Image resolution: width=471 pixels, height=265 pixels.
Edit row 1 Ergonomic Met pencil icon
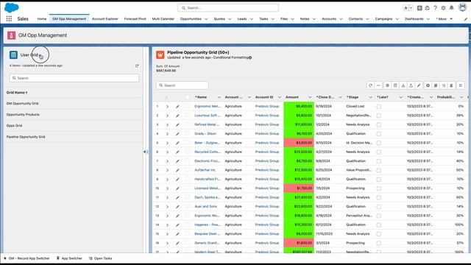177,106
